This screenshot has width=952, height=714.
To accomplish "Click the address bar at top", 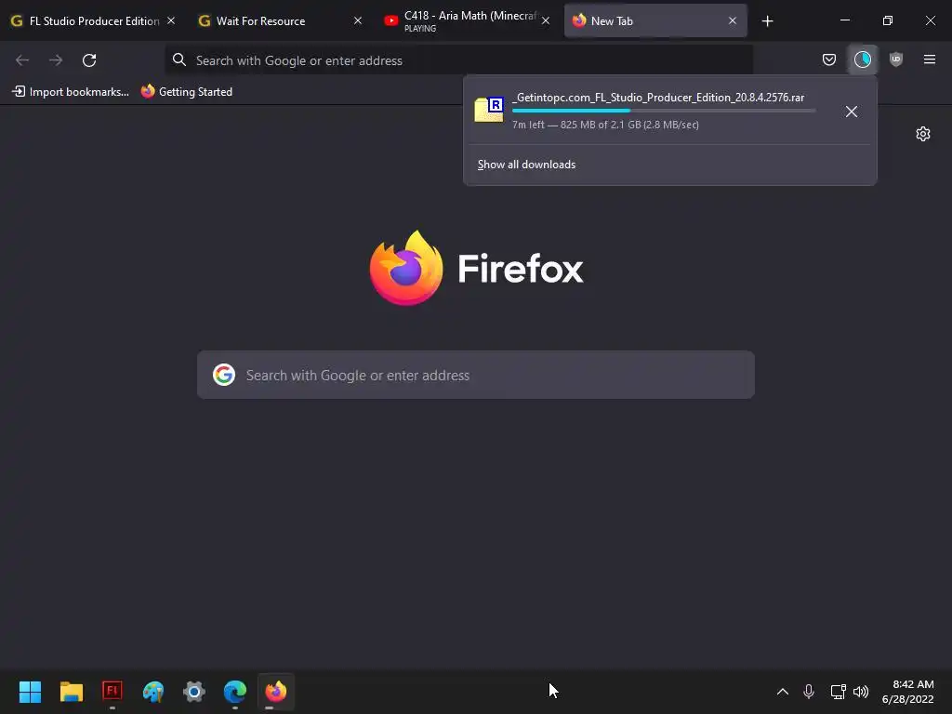I will click(x=459, y=60).
